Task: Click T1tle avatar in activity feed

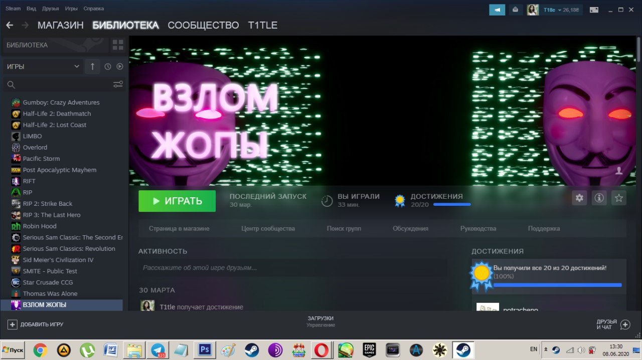Action: [x=147, y=305]
